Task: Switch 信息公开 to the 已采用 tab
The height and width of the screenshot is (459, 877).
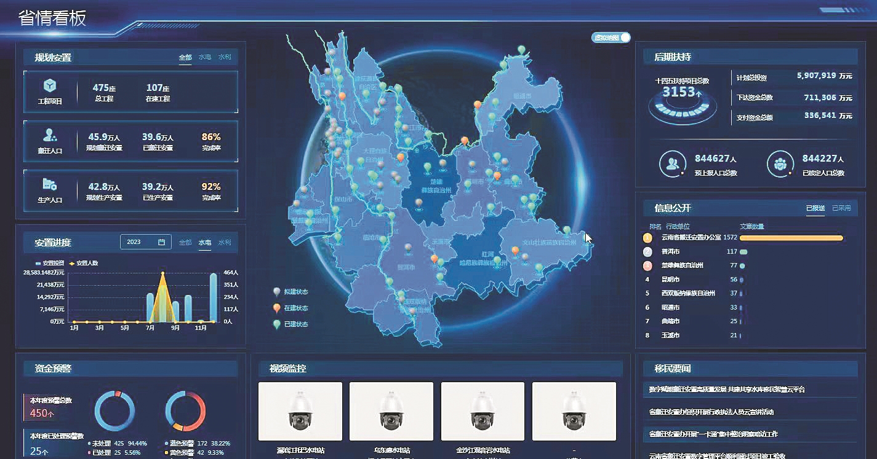Action: point(841,208)
